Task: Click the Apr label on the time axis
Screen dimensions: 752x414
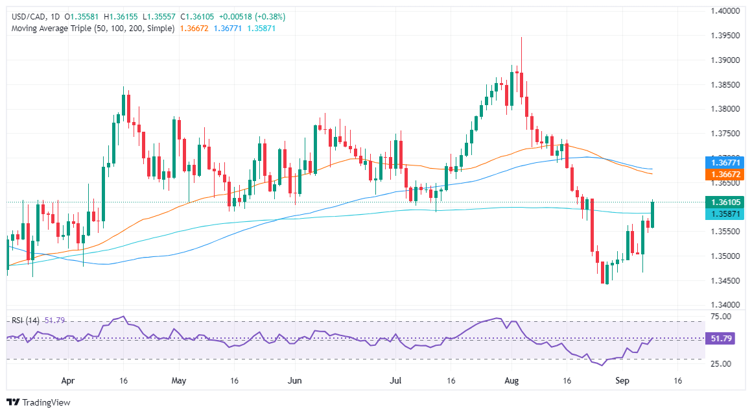Action: tap(68, 381)
